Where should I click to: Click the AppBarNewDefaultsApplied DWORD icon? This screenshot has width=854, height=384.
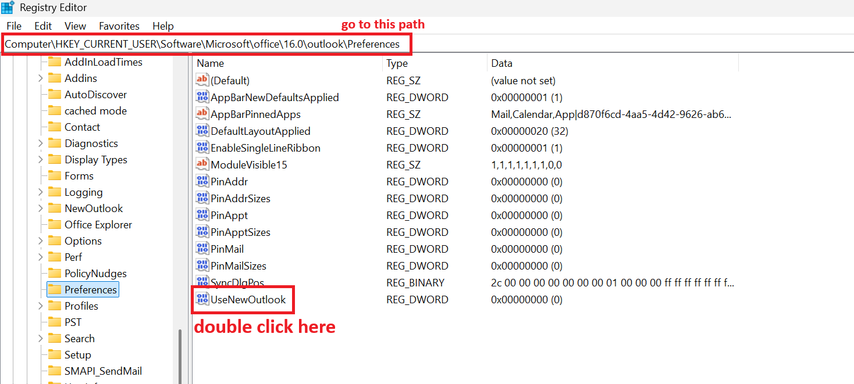point(202,97)
